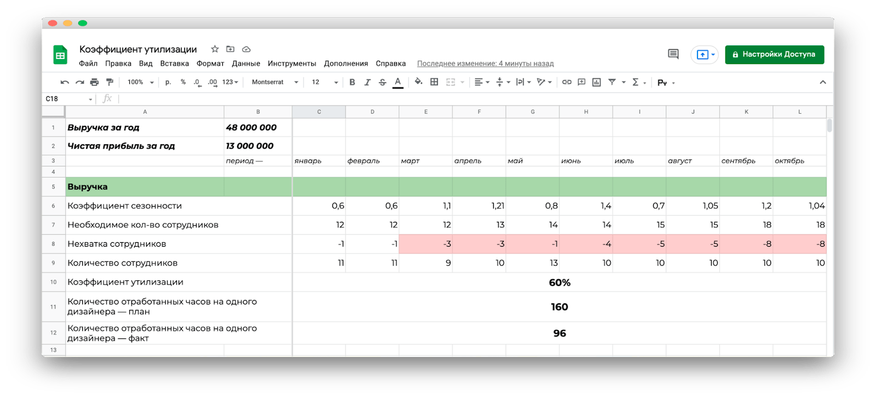Open the Данные menu
The image size is (876, 416).
coord(246,63)
